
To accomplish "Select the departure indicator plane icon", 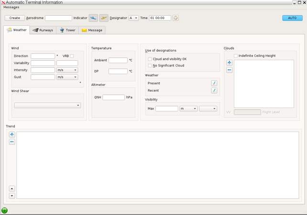I will (x=104, y=18).
